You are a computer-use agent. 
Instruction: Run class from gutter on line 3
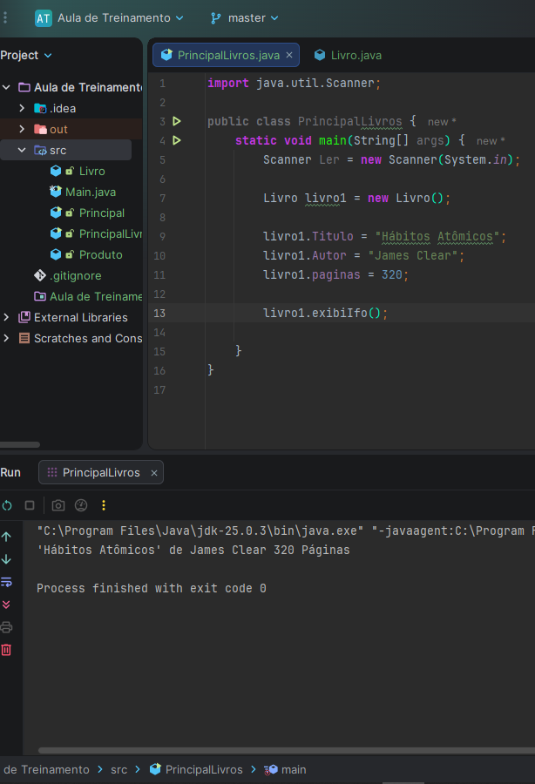(177, 121)
